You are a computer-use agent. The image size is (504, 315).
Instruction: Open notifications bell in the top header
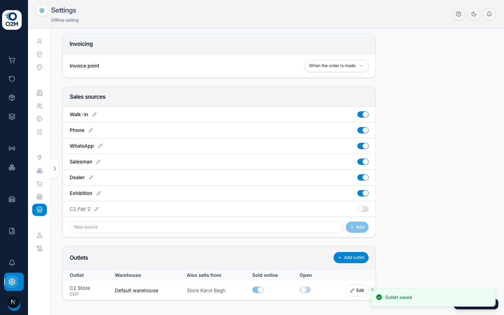pos(489,14)
